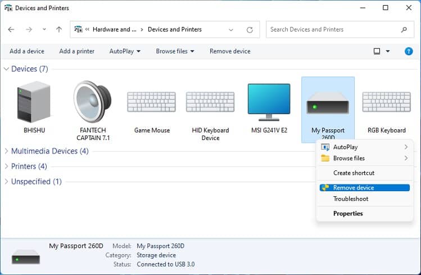Go back with the left arrow
421x275 pixels.
coord(11,29)
